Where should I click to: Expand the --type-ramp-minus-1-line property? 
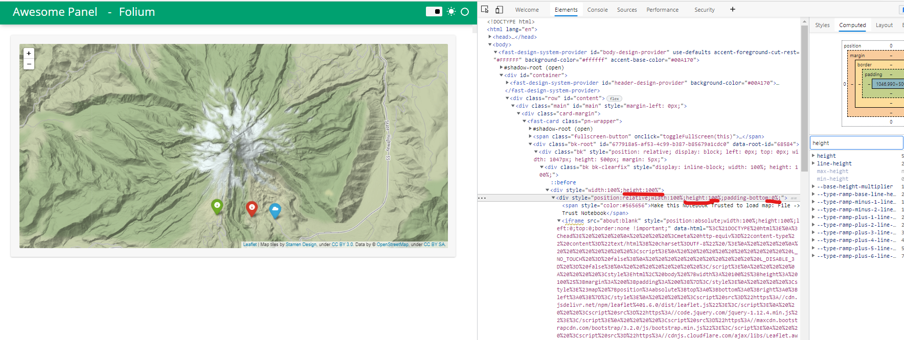[x=813, y=202]
